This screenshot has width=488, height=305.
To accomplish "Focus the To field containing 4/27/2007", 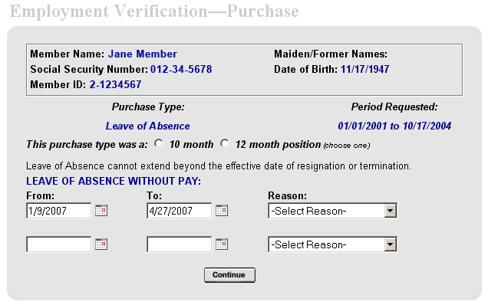I will pyautogui.click(x=180, y=211).
